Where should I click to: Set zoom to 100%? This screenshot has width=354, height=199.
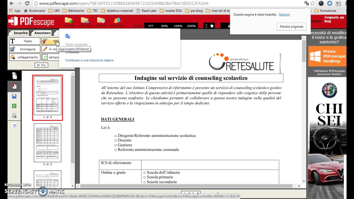coord(178,26)
